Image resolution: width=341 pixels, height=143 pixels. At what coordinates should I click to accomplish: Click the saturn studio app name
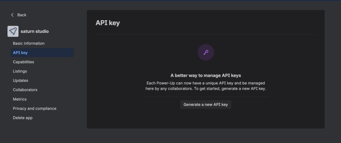(35, 31)
